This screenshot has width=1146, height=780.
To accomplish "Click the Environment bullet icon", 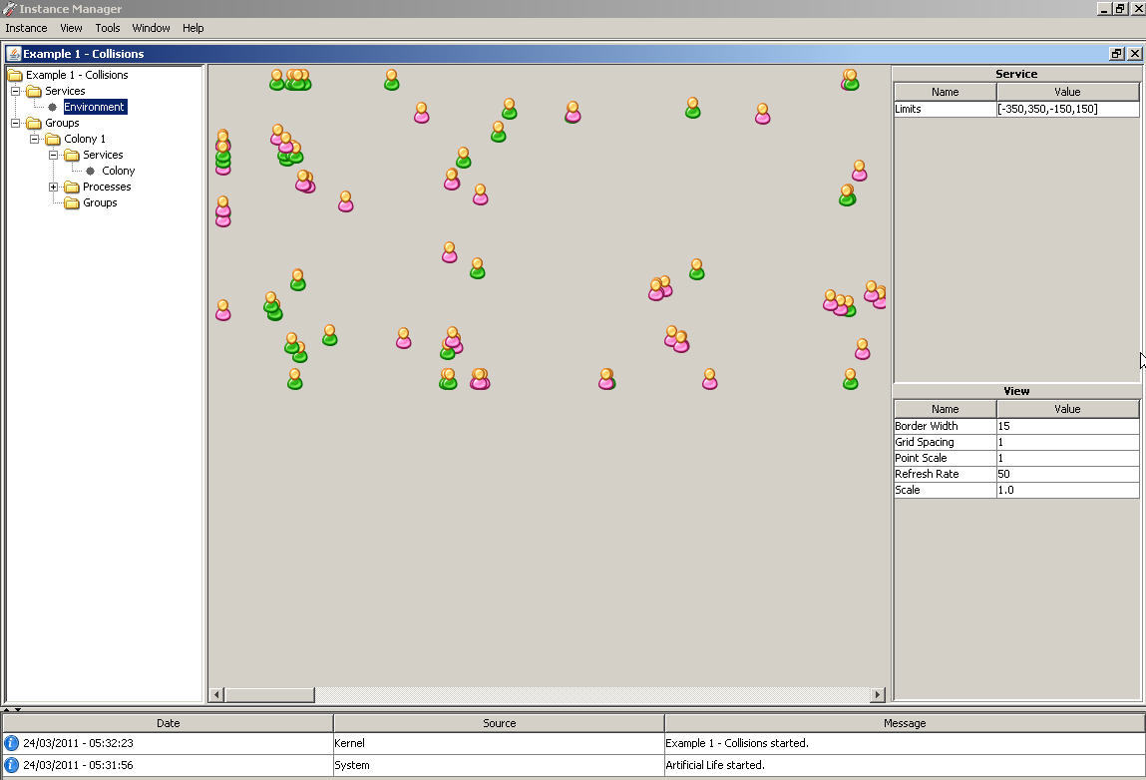I will pos(53,108).
